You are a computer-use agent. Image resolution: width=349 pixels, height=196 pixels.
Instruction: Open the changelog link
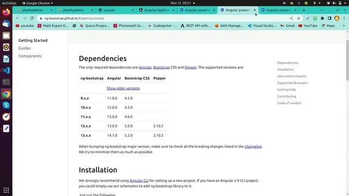click(x=253, y=146)
